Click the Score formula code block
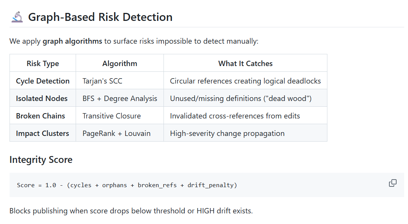 tap(127, 185)
